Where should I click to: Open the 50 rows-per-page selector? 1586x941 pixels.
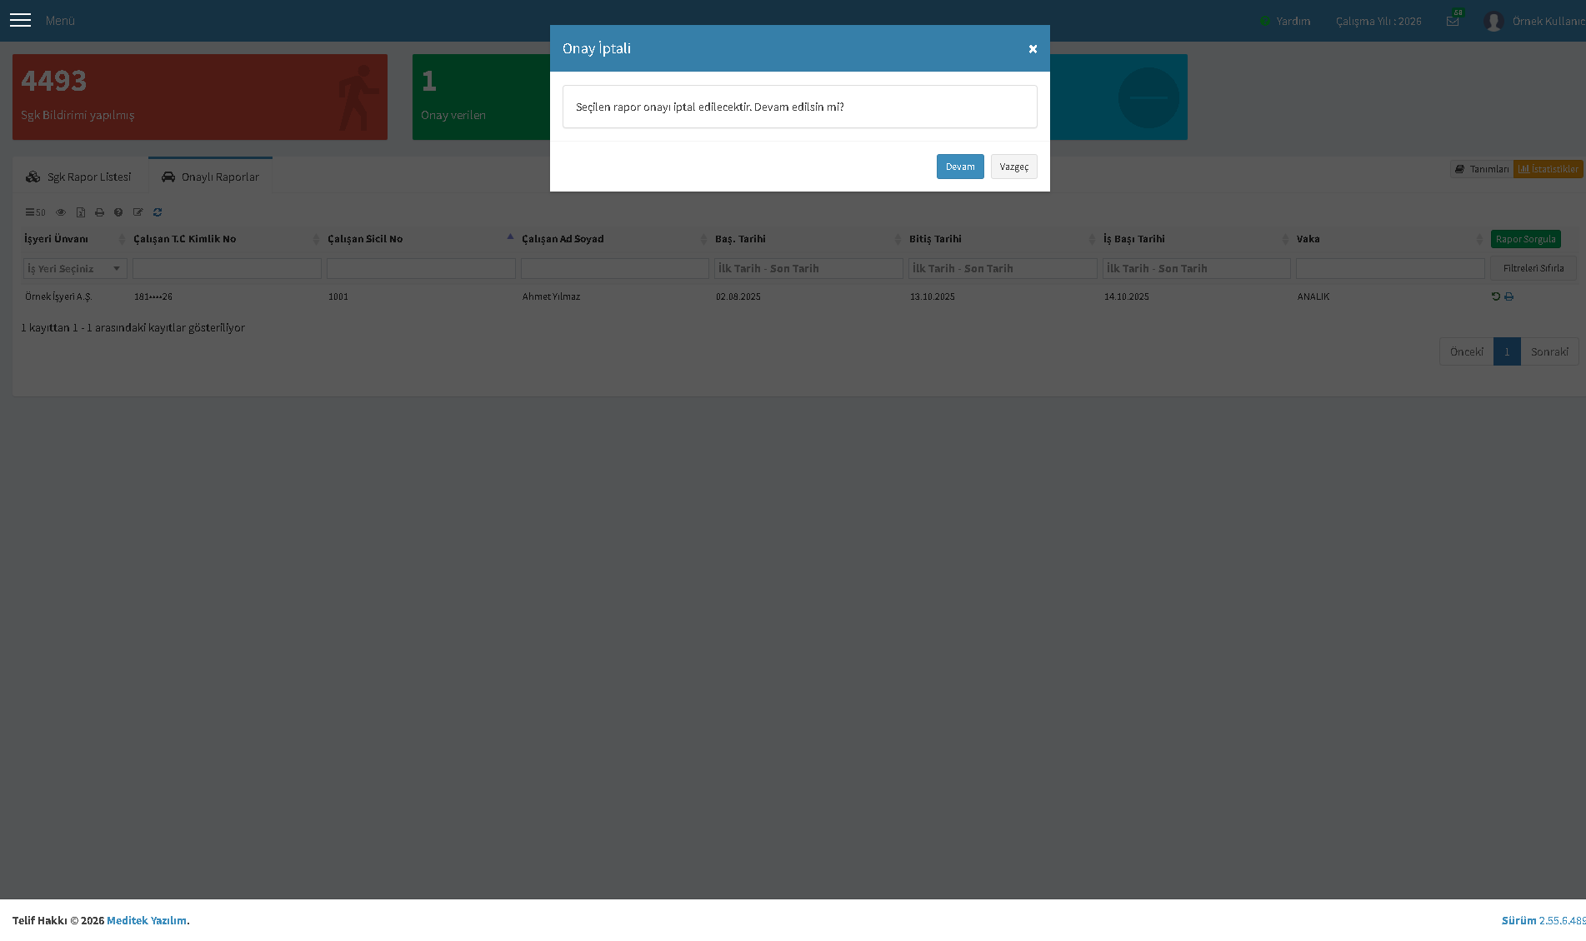(35, 212)
